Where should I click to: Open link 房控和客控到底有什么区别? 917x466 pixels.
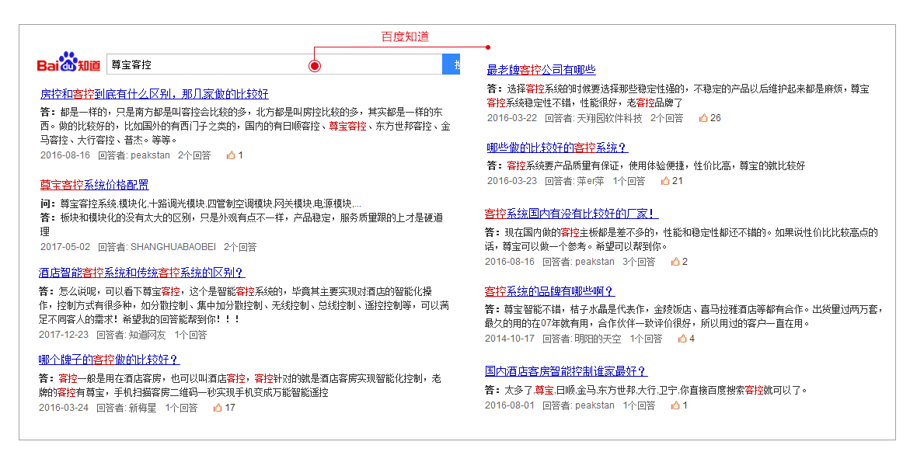tap(155, 94)
